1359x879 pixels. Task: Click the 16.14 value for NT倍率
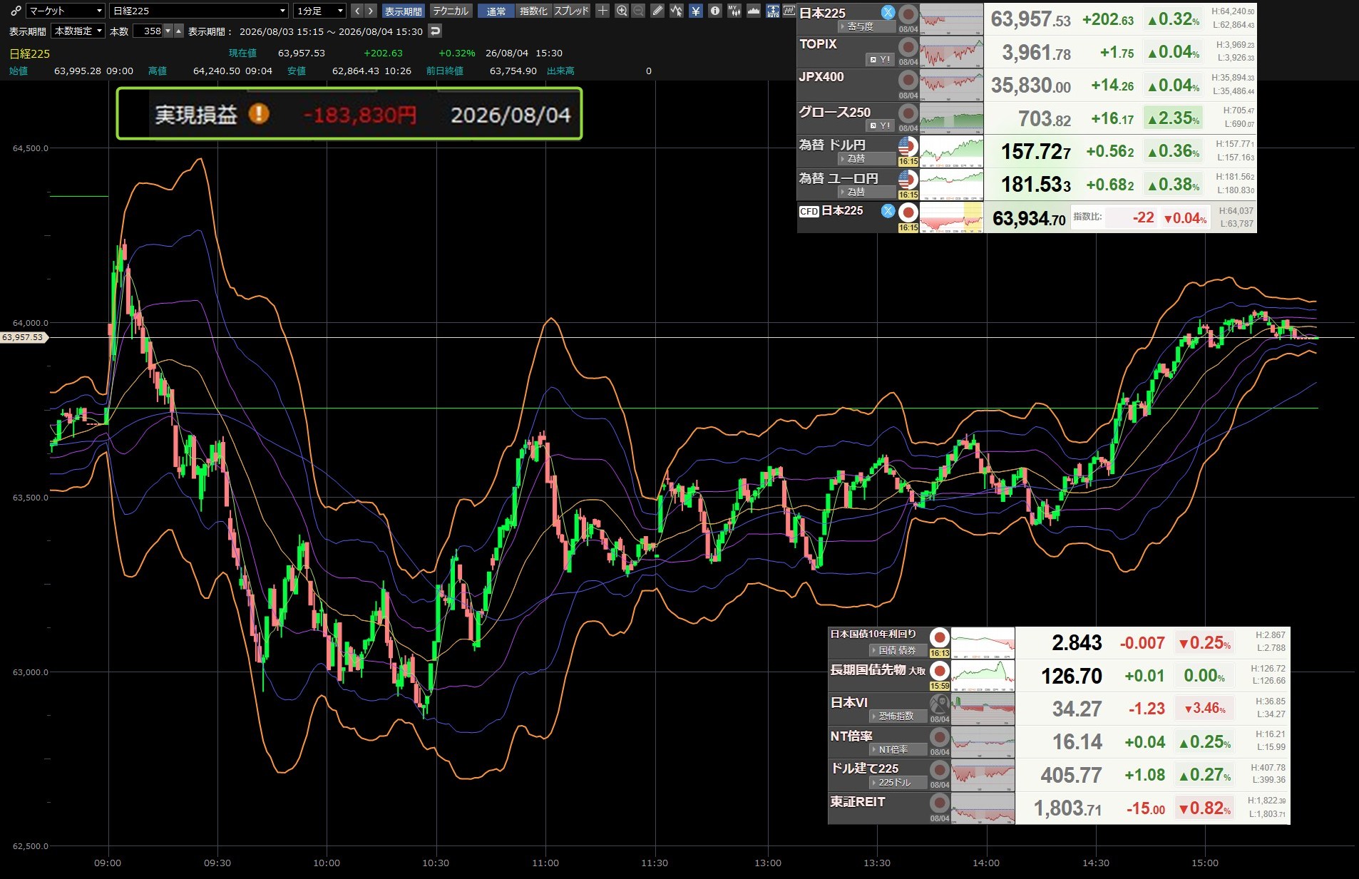tap(1077, 742)
